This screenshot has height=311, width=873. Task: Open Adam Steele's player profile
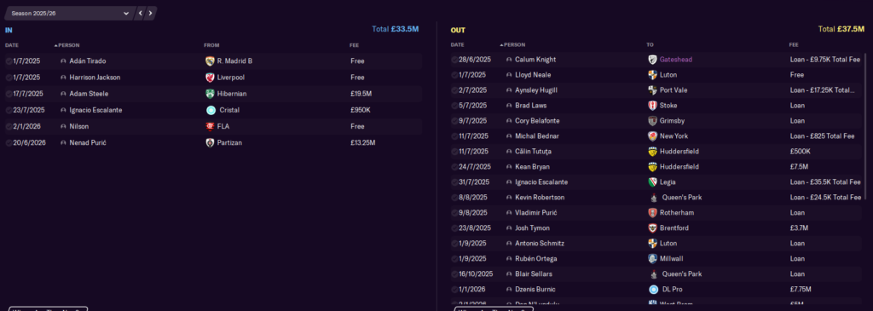coord(89,94)
